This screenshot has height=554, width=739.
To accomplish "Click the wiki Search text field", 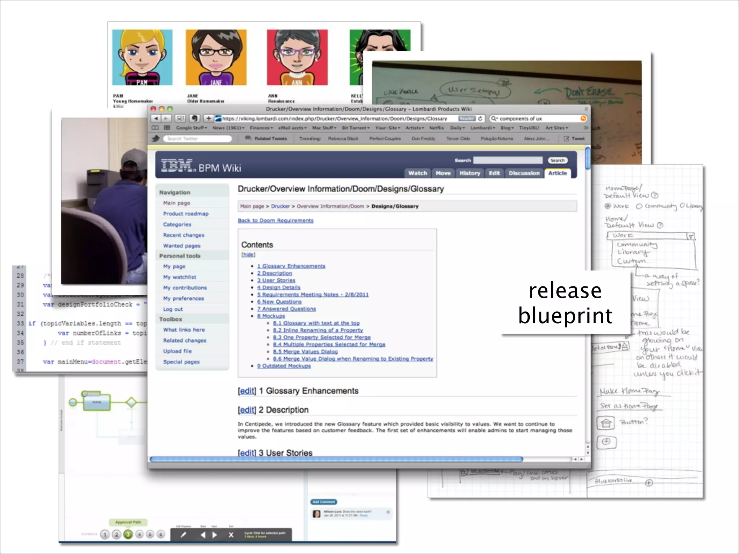I will [x=508, y=160].
